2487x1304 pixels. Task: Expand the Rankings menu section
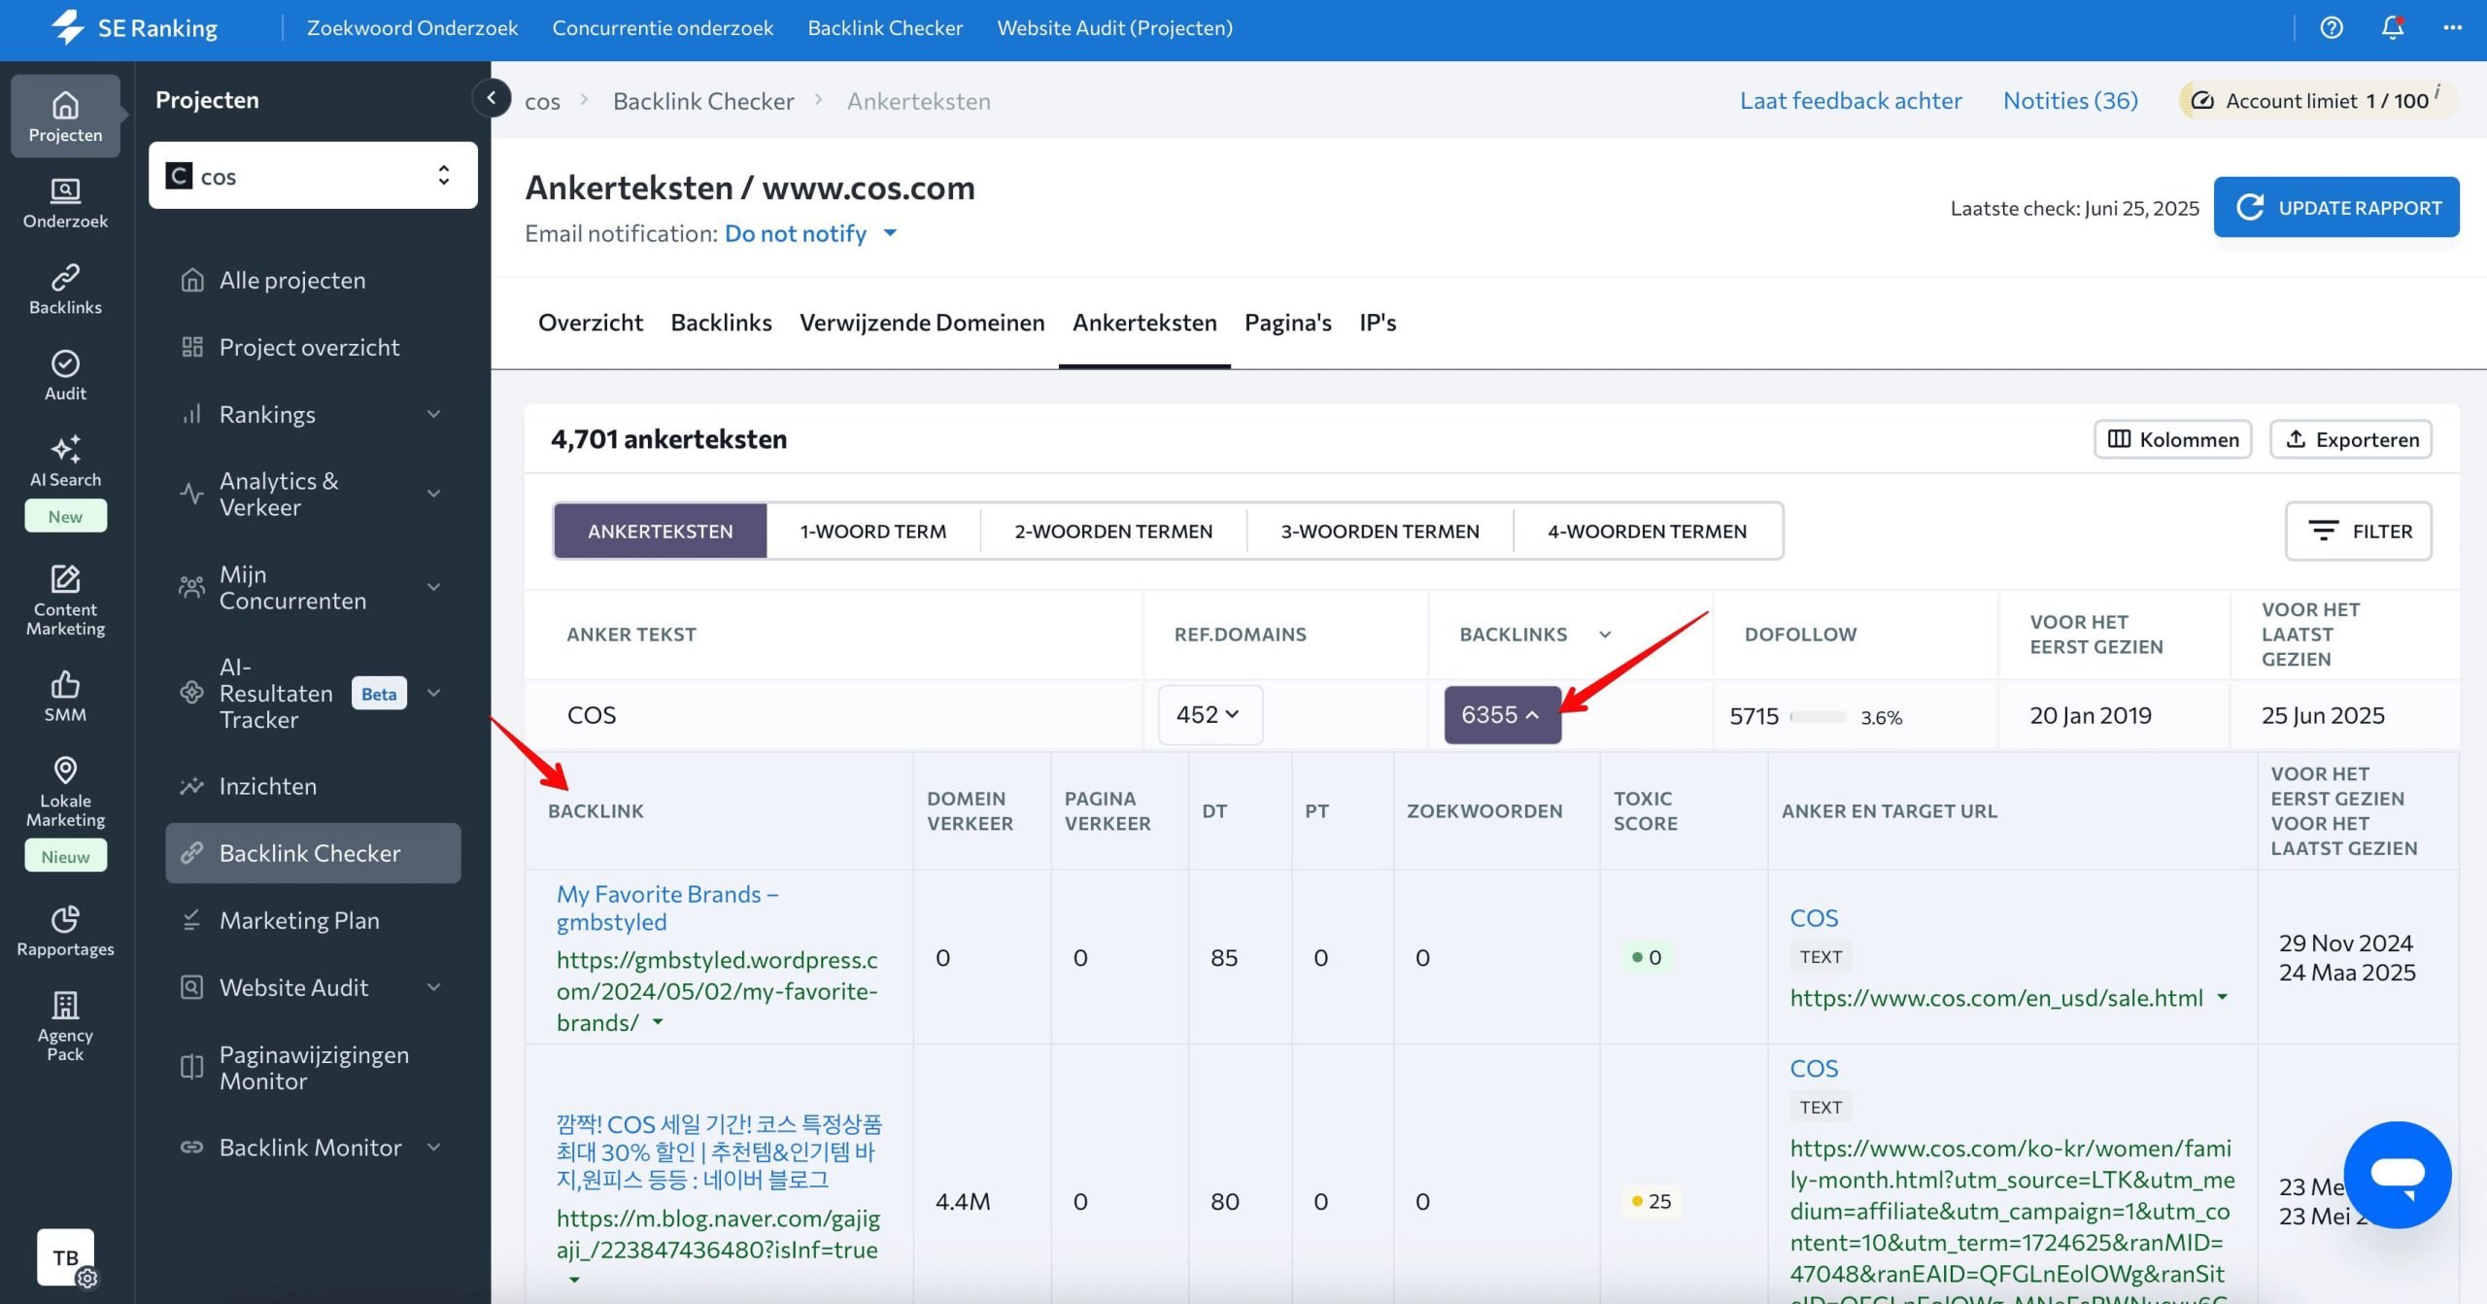[x=434, y=414]
